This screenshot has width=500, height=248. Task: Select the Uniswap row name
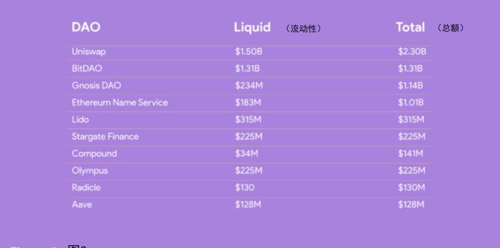(x=88, y=52)
